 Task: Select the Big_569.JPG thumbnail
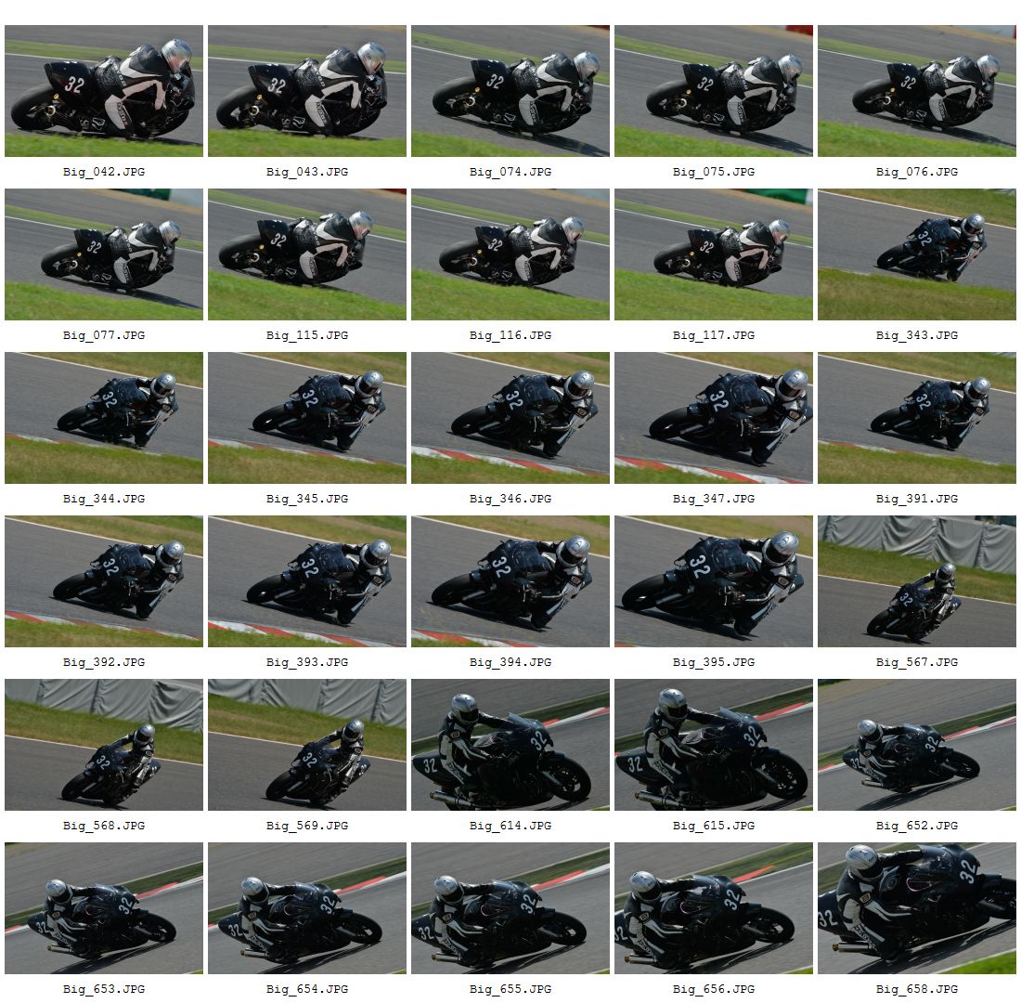306,746
